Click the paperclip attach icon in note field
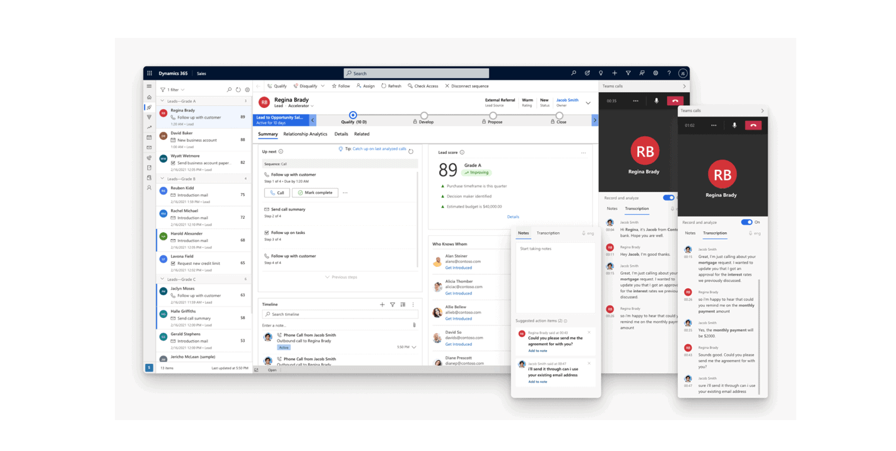Image resolution: width=896 pixels, height=451 pixels. [x=414, y=325]
